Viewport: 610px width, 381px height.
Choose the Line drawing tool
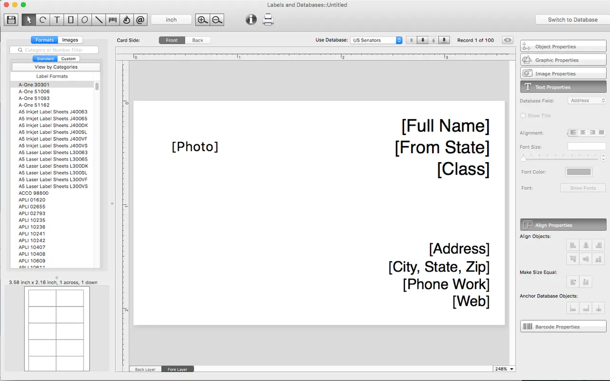99,20
